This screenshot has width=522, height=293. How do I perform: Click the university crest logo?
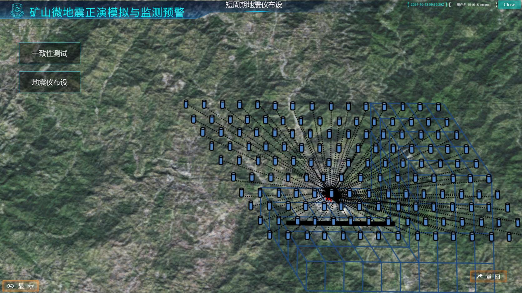[17, 11]
